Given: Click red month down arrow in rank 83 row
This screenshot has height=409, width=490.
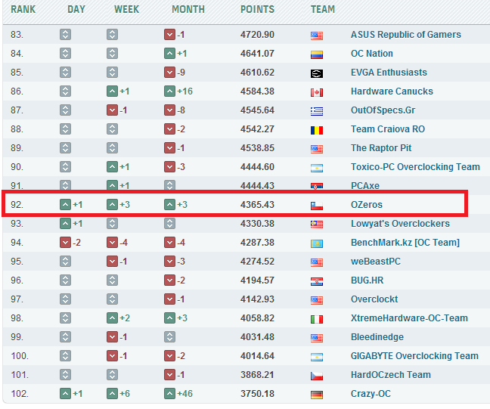Looking at the screenshot, I should (x=169, y=34).
